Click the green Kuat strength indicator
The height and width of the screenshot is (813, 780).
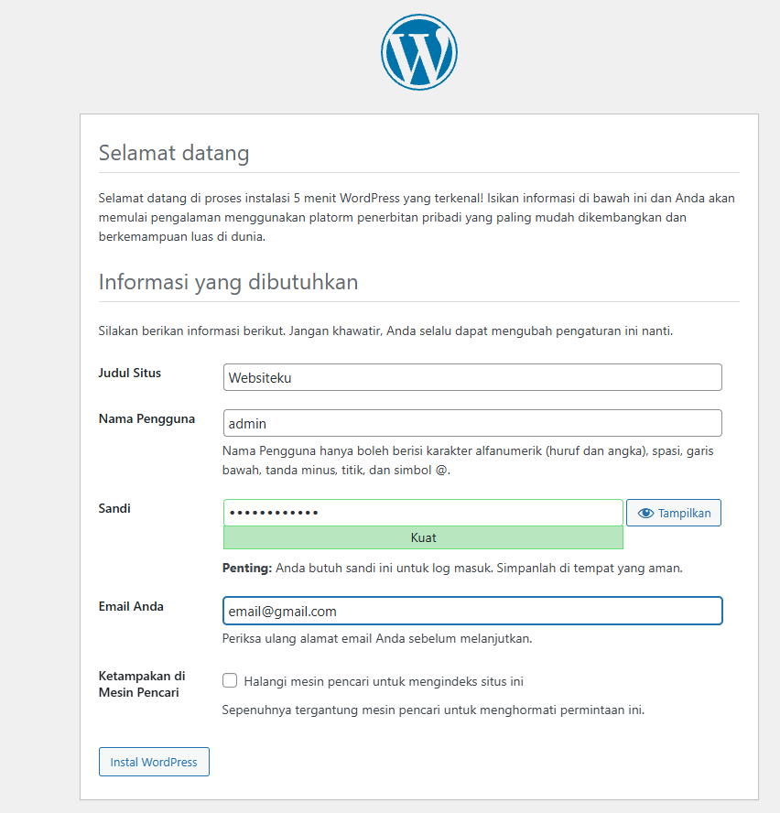pos(423,537)
